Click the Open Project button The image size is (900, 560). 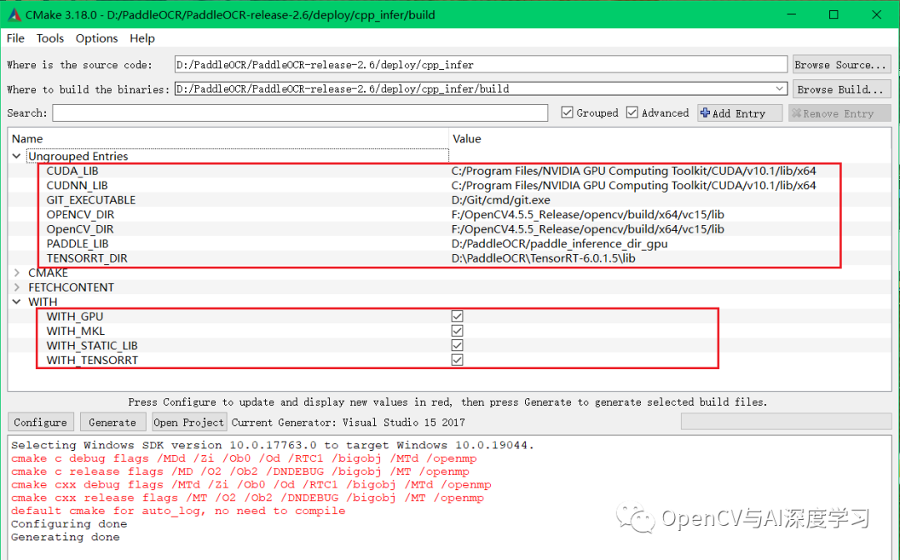[188, 422]
